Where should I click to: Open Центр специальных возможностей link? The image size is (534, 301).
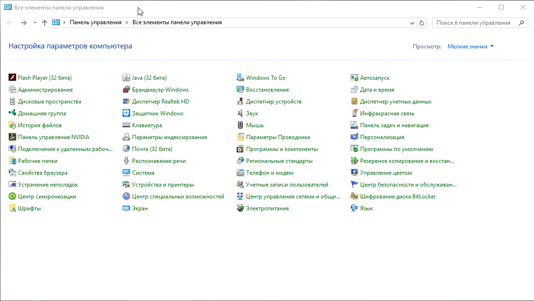pyautogui.click(x=178, y=197)
